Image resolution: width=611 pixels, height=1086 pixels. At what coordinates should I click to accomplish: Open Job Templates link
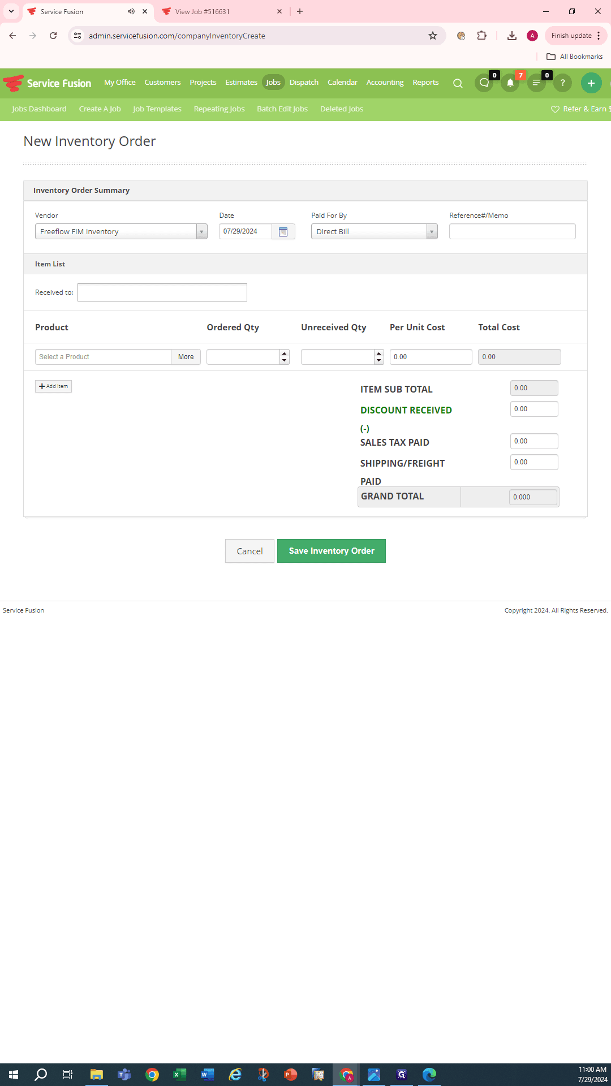click(157, 109)
